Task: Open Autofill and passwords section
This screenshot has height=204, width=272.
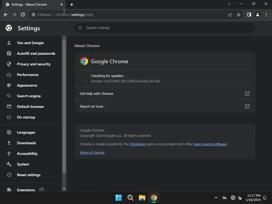Action: (x=31, y=53)
